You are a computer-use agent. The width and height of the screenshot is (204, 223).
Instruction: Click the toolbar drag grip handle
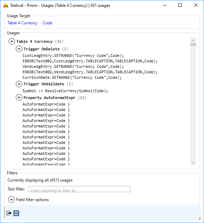[4, 213]
